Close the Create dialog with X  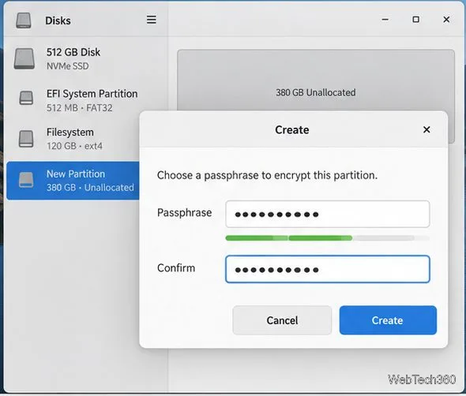(427, 129)
